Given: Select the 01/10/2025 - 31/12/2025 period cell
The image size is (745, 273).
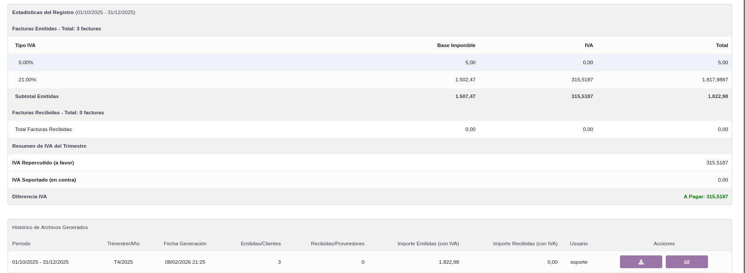Looking at the screenshot, I should click(x=41, y=262).
